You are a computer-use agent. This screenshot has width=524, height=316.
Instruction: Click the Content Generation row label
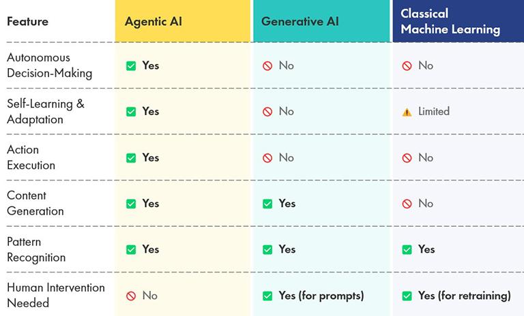35,203
